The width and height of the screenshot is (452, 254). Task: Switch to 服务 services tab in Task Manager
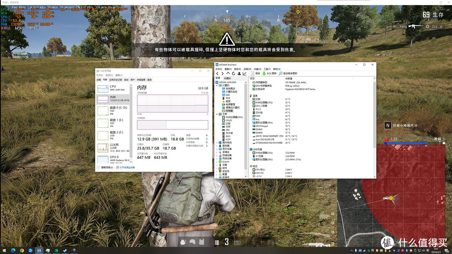149,80
